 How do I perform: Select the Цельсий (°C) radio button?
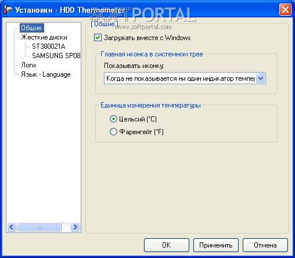113,119
